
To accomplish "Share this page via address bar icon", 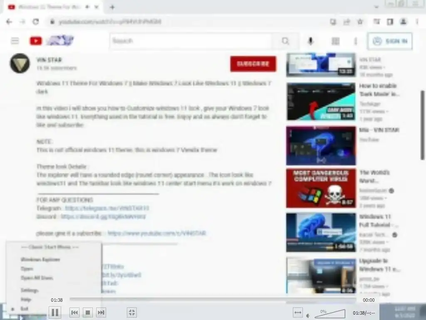I will tap(347, 22).
